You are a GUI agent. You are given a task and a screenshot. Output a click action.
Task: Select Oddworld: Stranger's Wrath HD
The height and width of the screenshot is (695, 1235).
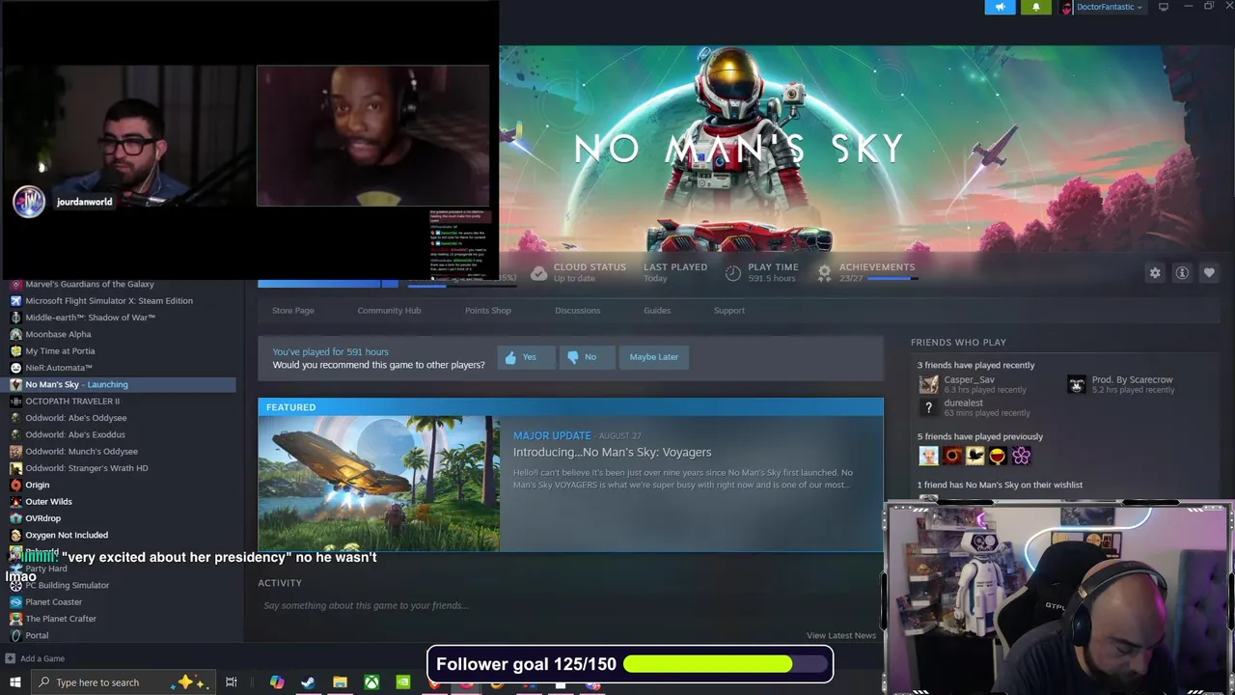[87, 468]
